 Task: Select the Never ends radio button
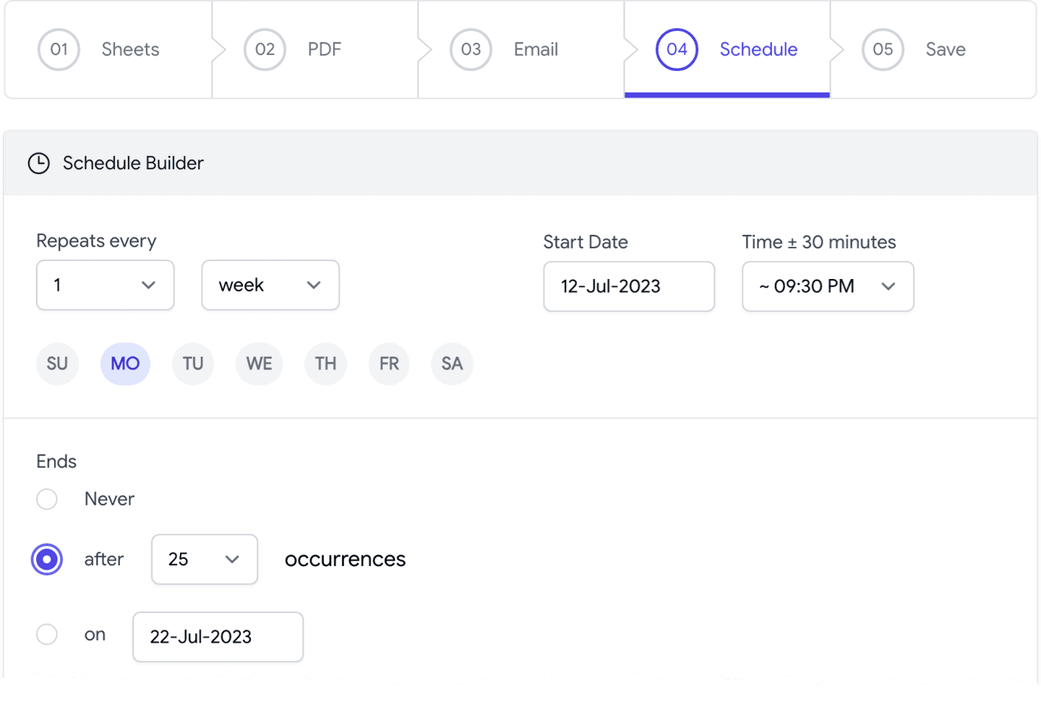(47, 499)
